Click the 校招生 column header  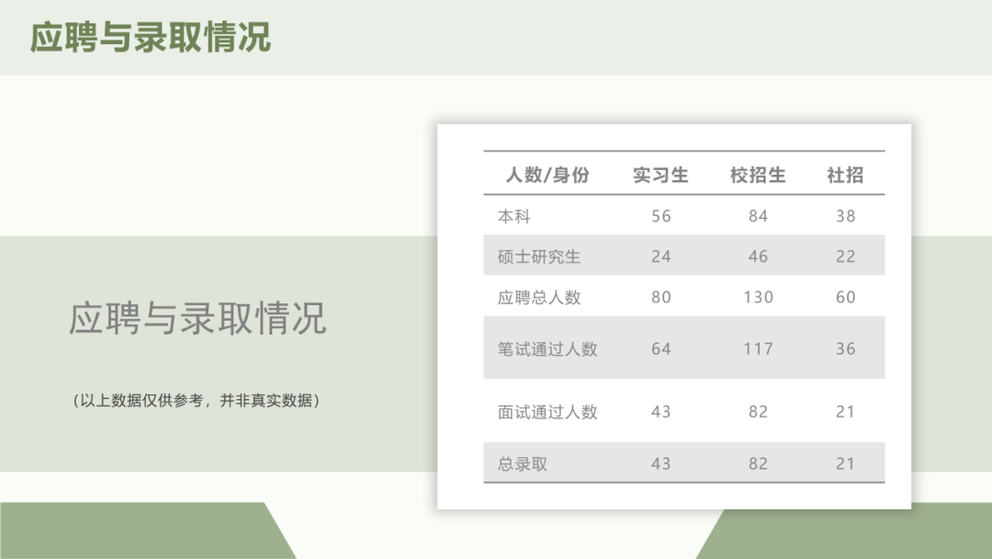(x=758, y=175)
